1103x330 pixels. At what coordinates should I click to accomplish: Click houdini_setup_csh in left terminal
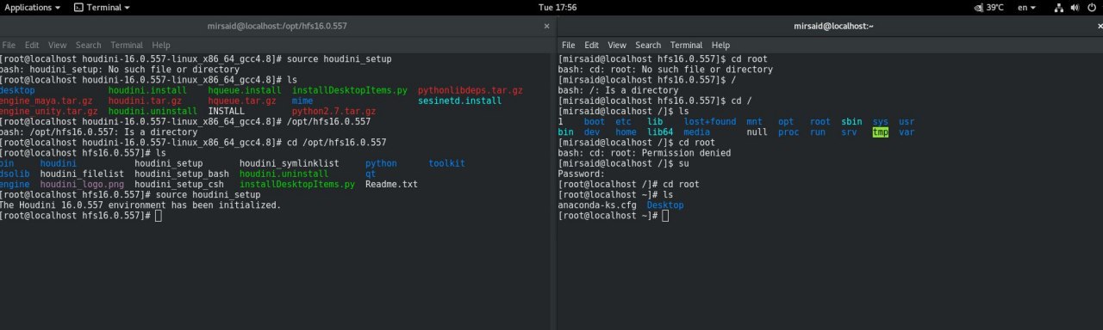pos(179,184)
